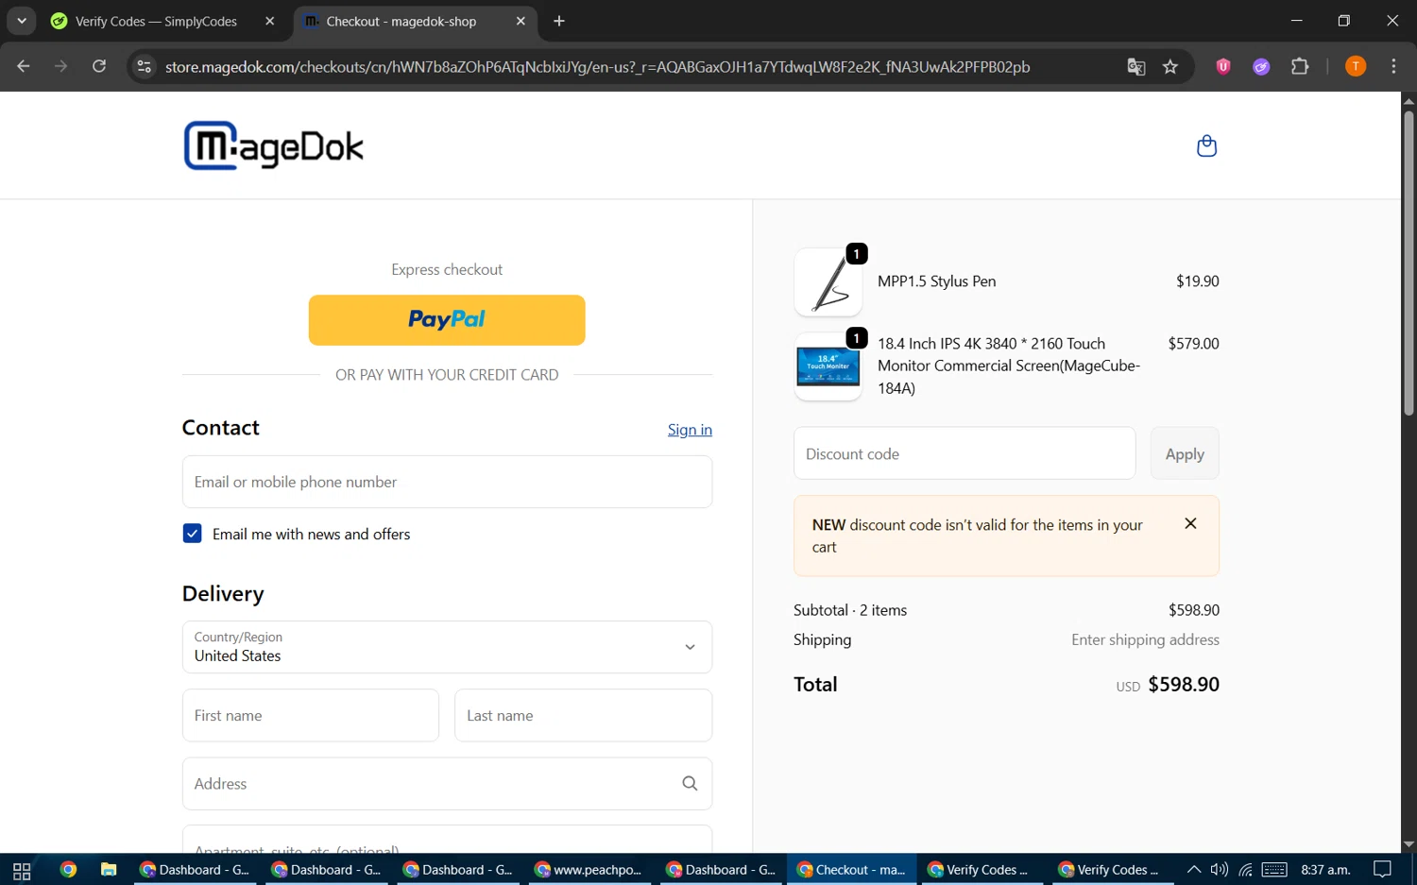The width and height of the screenshot is (1417, 885).
Task: Open a new browser tab
Action: click(559, 21)
